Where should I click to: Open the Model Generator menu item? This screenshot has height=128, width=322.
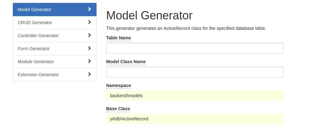tap(35, 10)
